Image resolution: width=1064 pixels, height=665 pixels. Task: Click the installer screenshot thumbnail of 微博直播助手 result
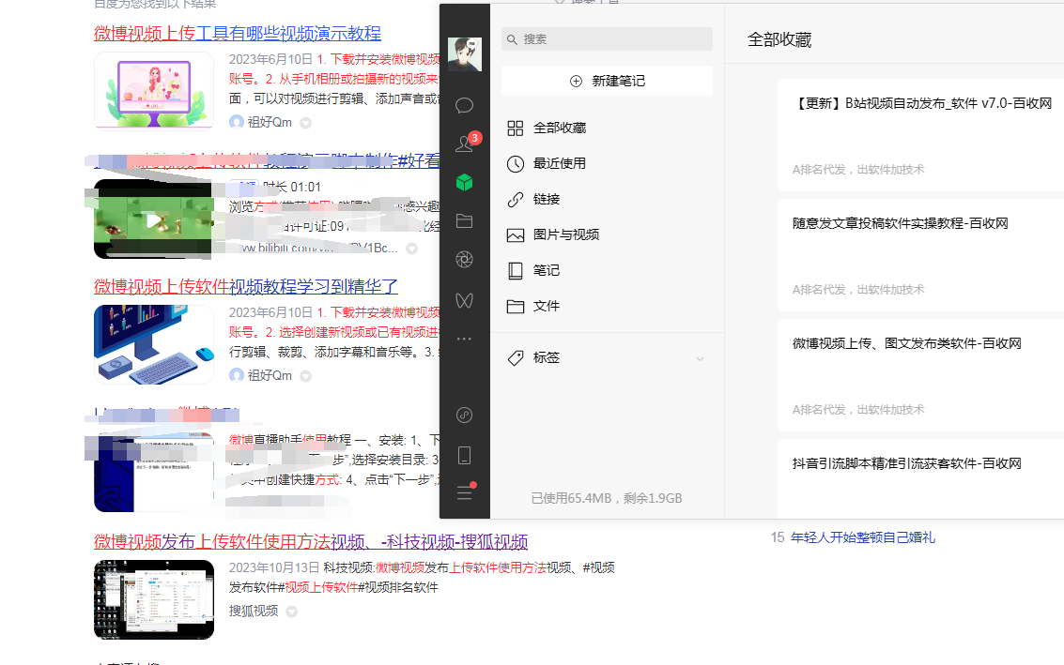point(154,473)
